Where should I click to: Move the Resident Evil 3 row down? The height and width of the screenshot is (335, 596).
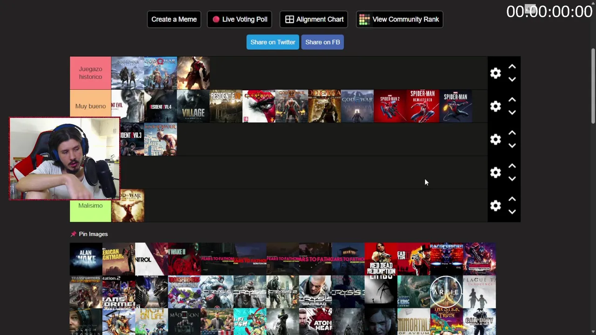tap(512, 146)
